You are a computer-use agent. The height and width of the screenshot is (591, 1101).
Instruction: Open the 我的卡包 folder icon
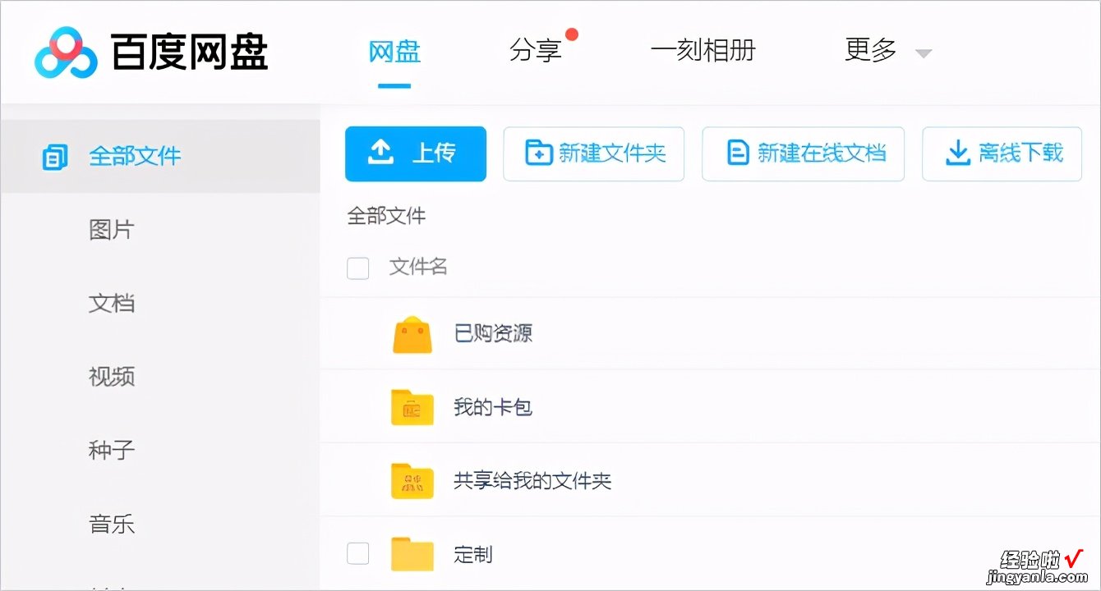[x=412, y=407]
